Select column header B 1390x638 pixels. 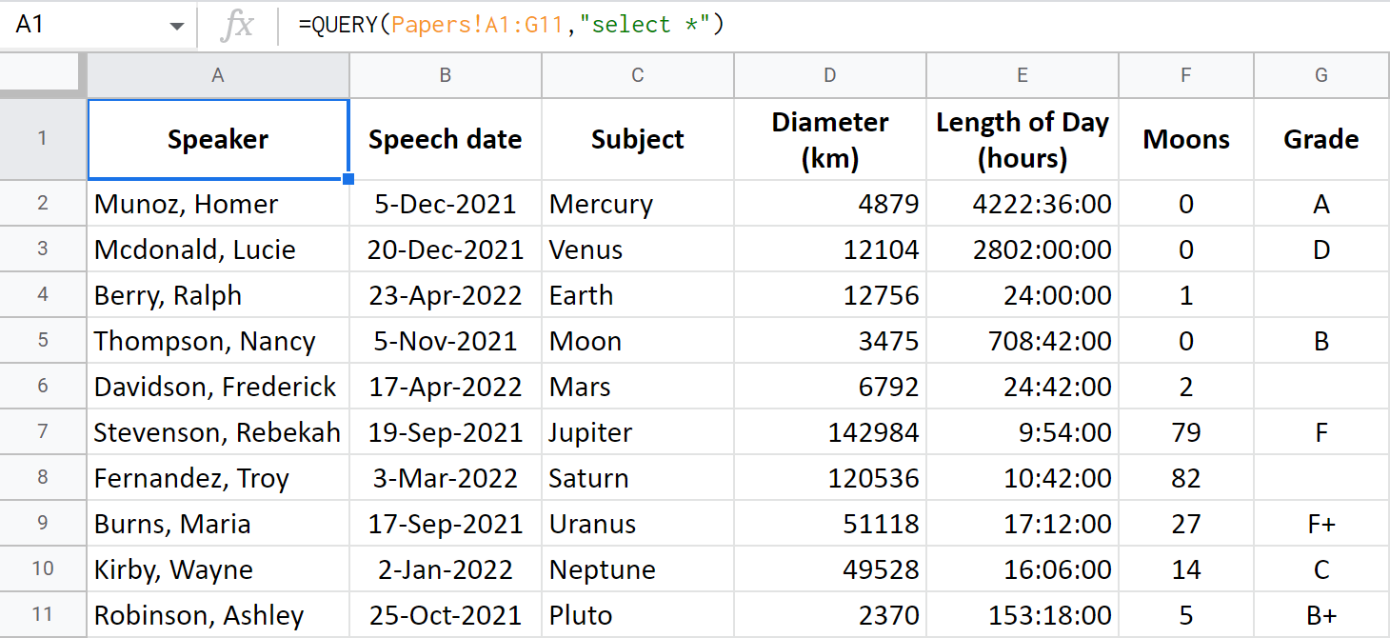click(445, 74)
